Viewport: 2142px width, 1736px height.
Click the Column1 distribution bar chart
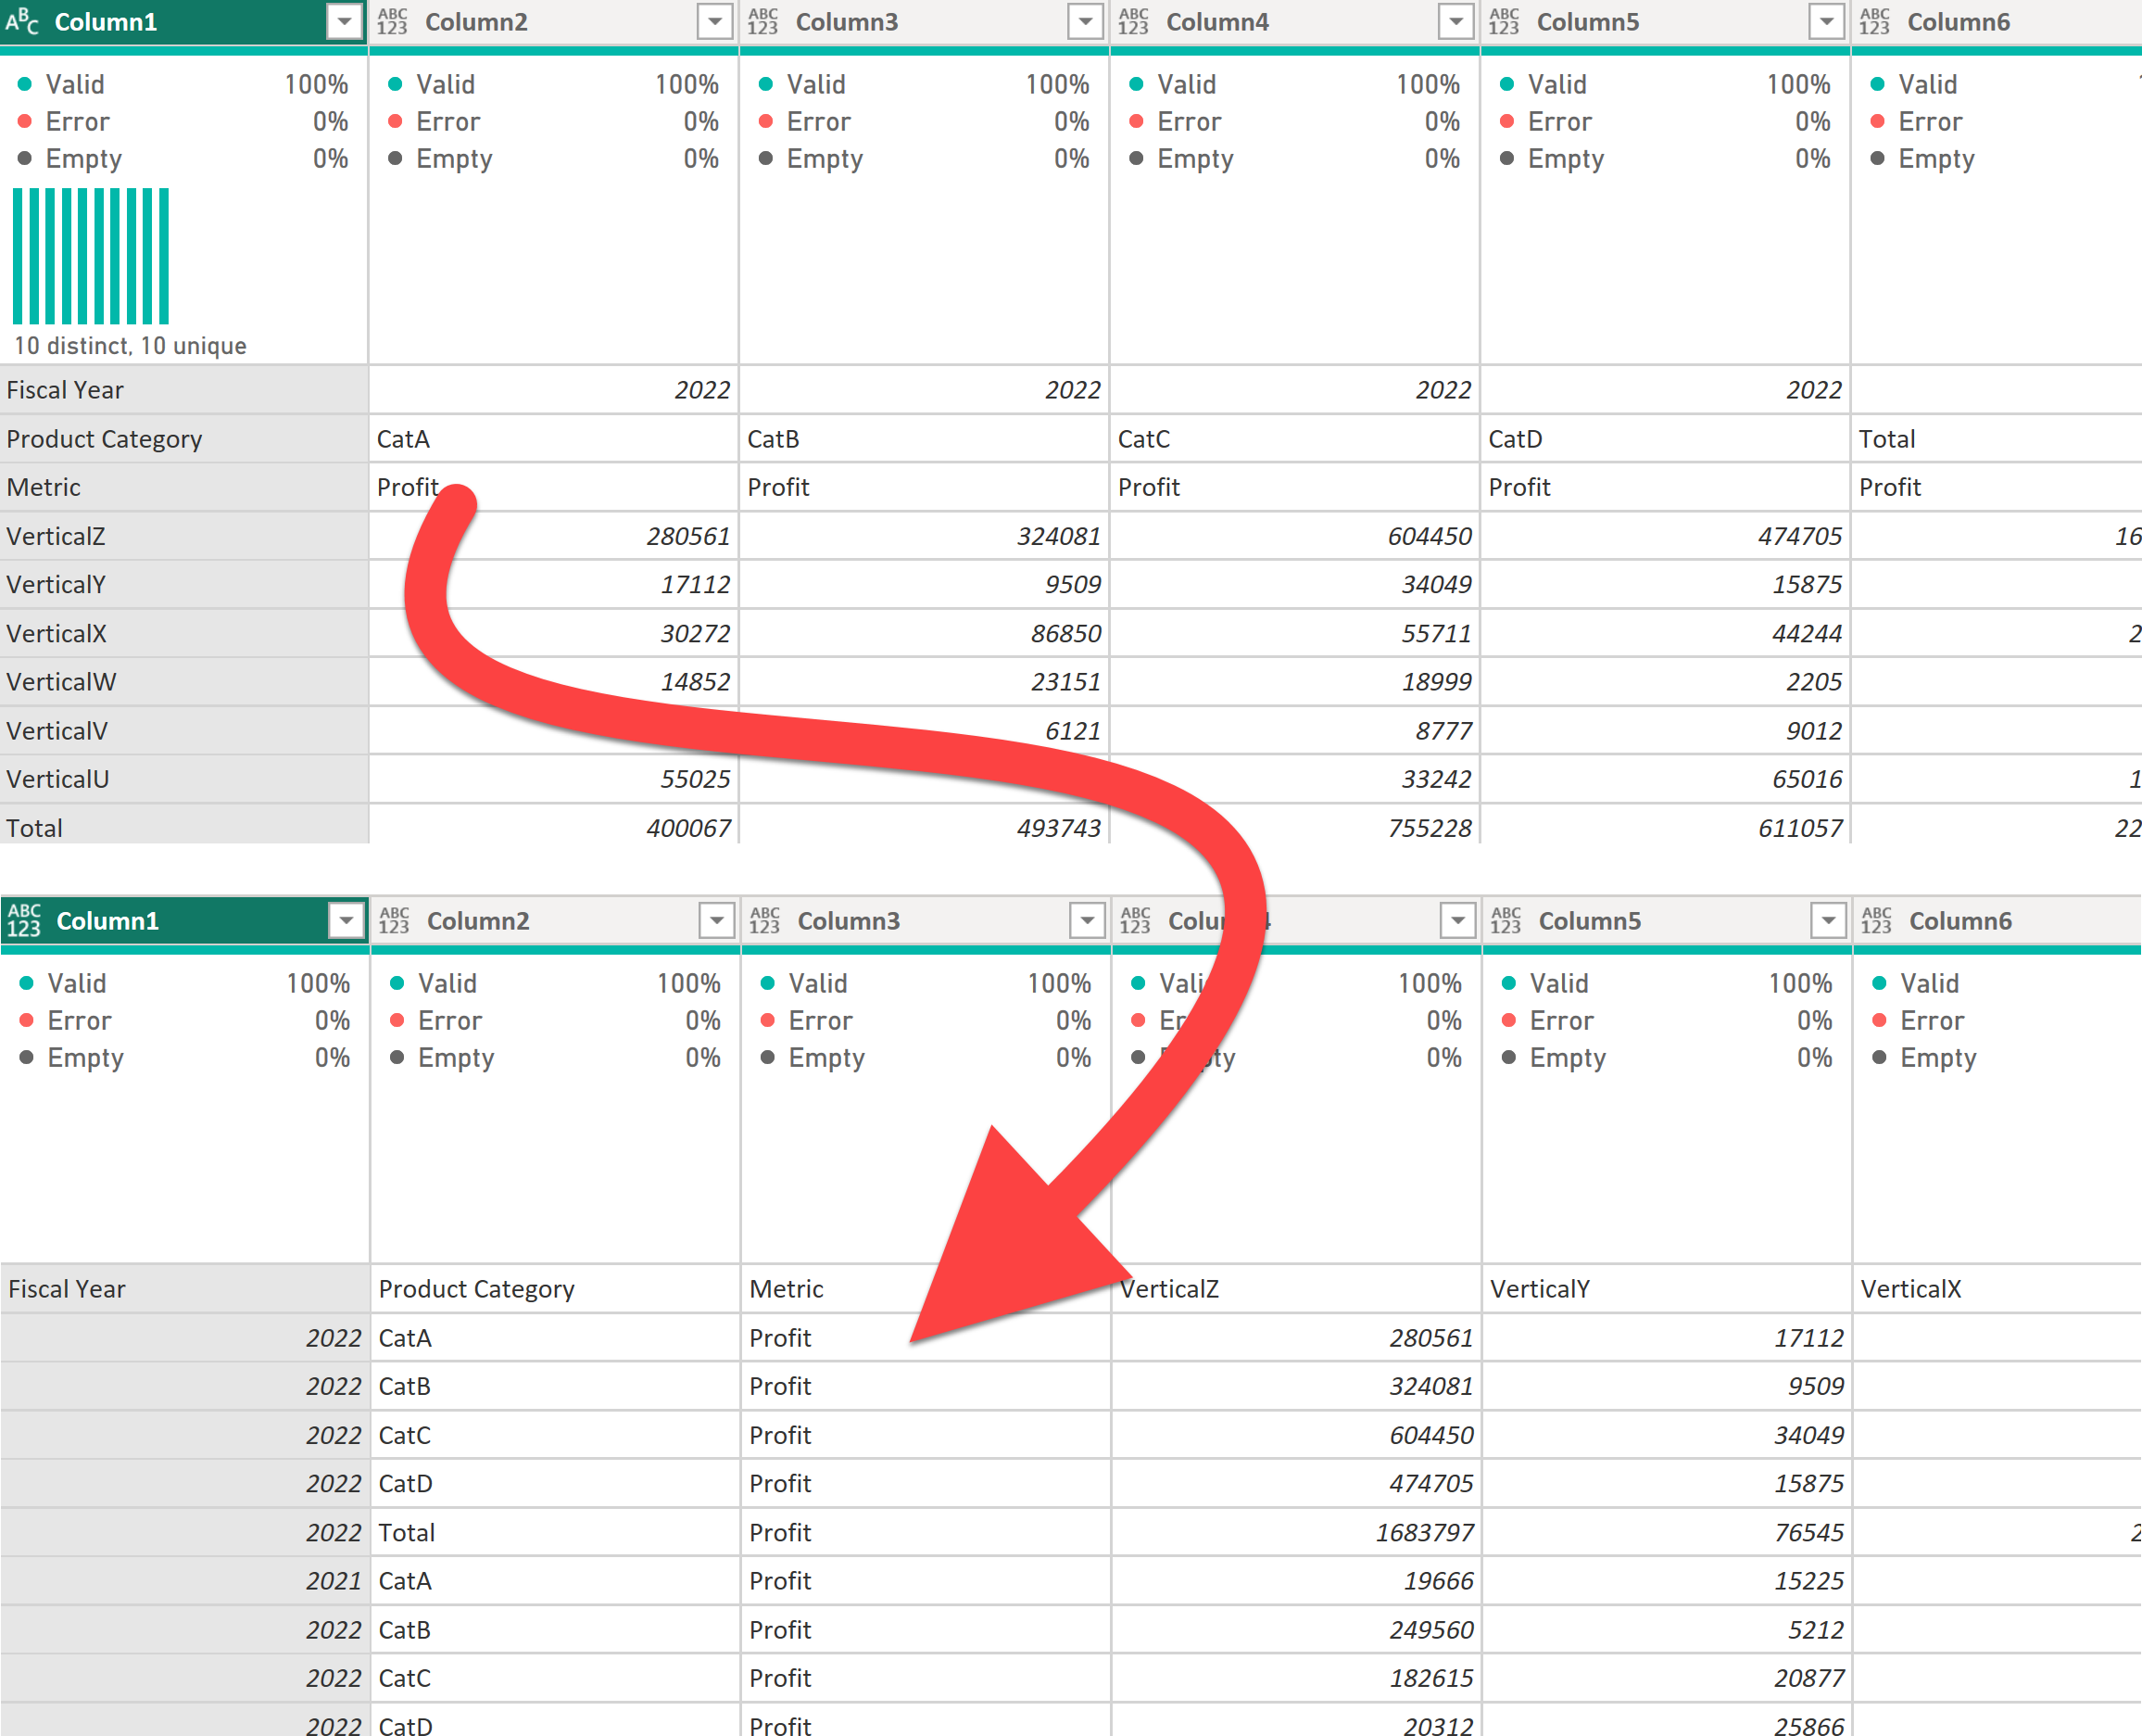tap(91, 256)
